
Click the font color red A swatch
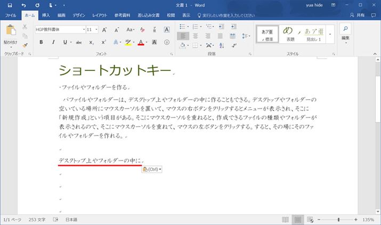(x=141, y=42)
